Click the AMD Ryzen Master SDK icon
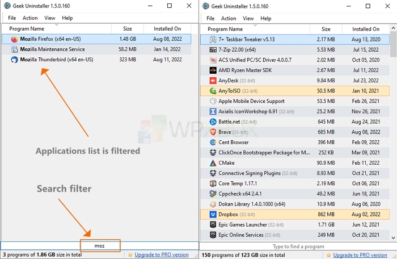The width and height of the screenshot is (397, 259). [213, 70]
